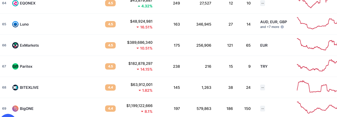The image size is (337, 117).
Task: Click ExMarkets' $389,686,340 volume value
Action: (140, 42)
